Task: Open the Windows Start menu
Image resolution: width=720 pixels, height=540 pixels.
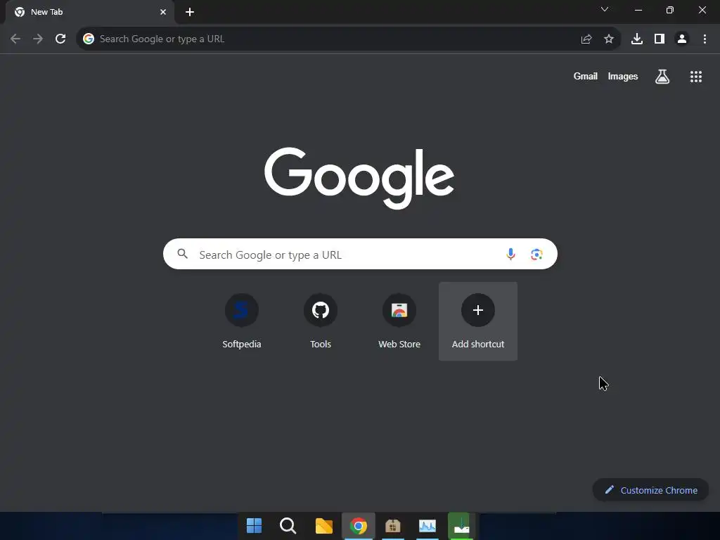Action: tap(254, 526)
